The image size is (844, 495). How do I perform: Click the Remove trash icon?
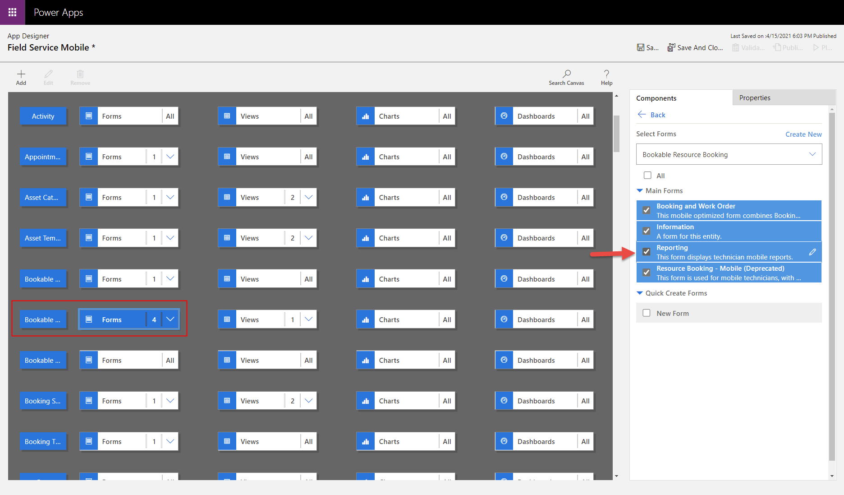pyautogui.click(x=80, y=74)
